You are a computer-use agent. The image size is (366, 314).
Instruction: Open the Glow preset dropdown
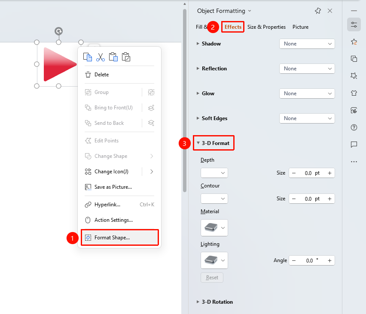[307, 94]
